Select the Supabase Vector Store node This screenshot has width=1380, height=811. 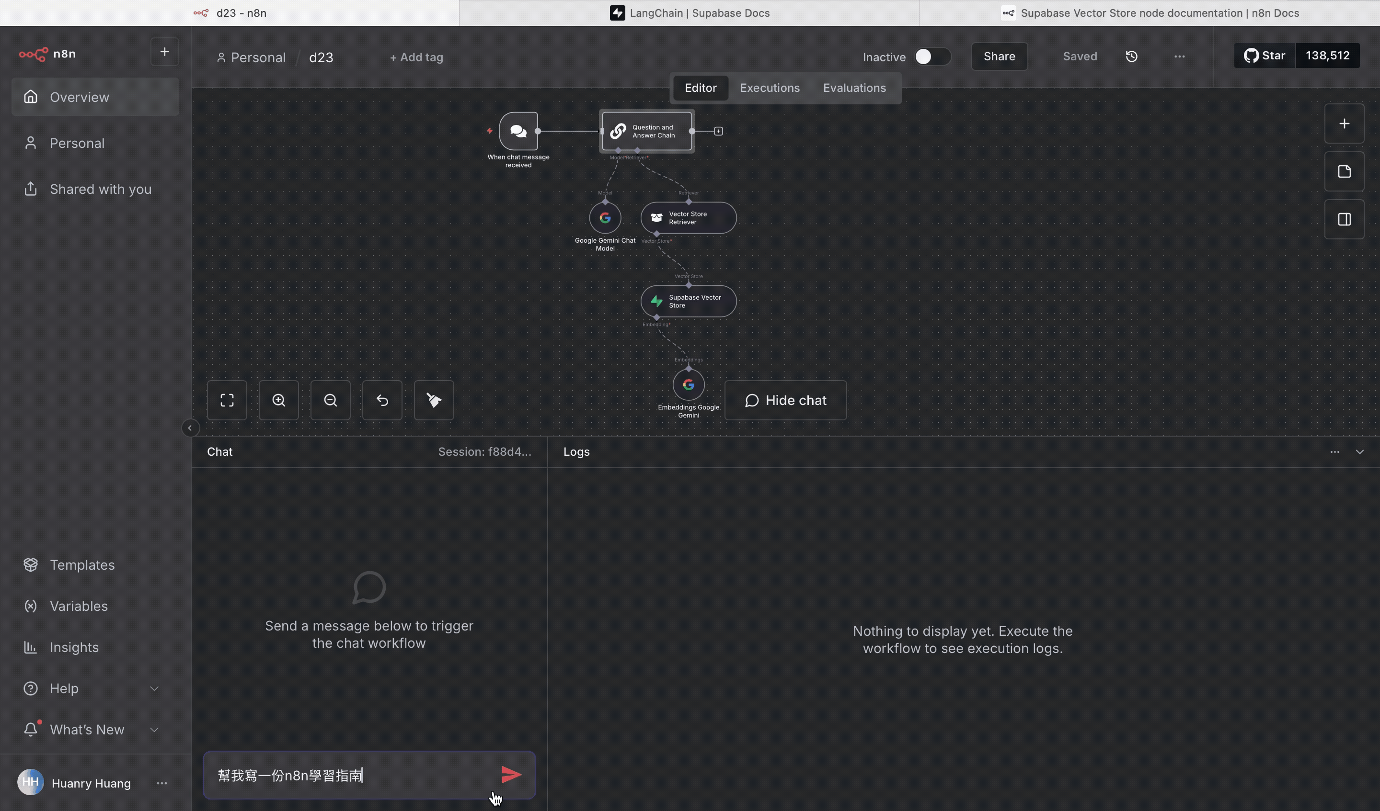689,301
